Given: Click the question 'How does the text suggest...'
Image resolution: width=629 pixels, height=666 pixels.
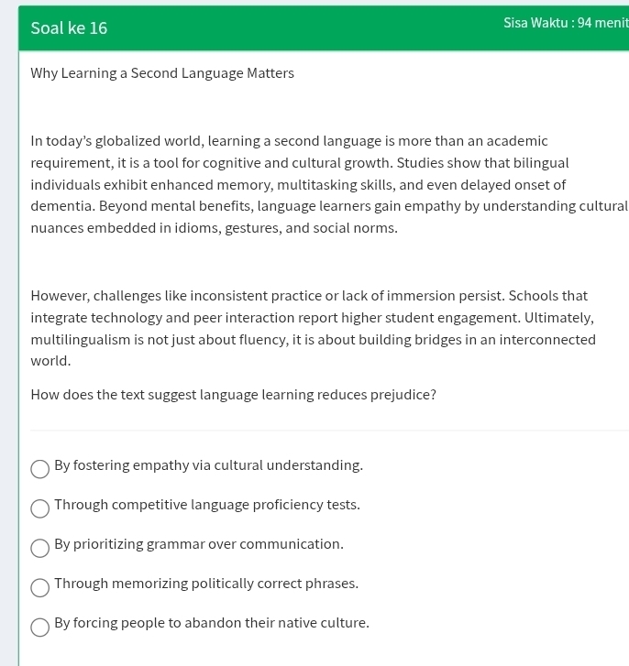Looking at the screenshot, I should (233, 395).
